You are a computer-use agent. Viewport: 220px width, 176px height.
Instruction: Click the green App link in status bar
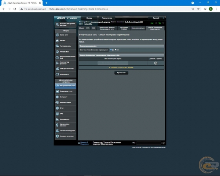coord(152,23)
